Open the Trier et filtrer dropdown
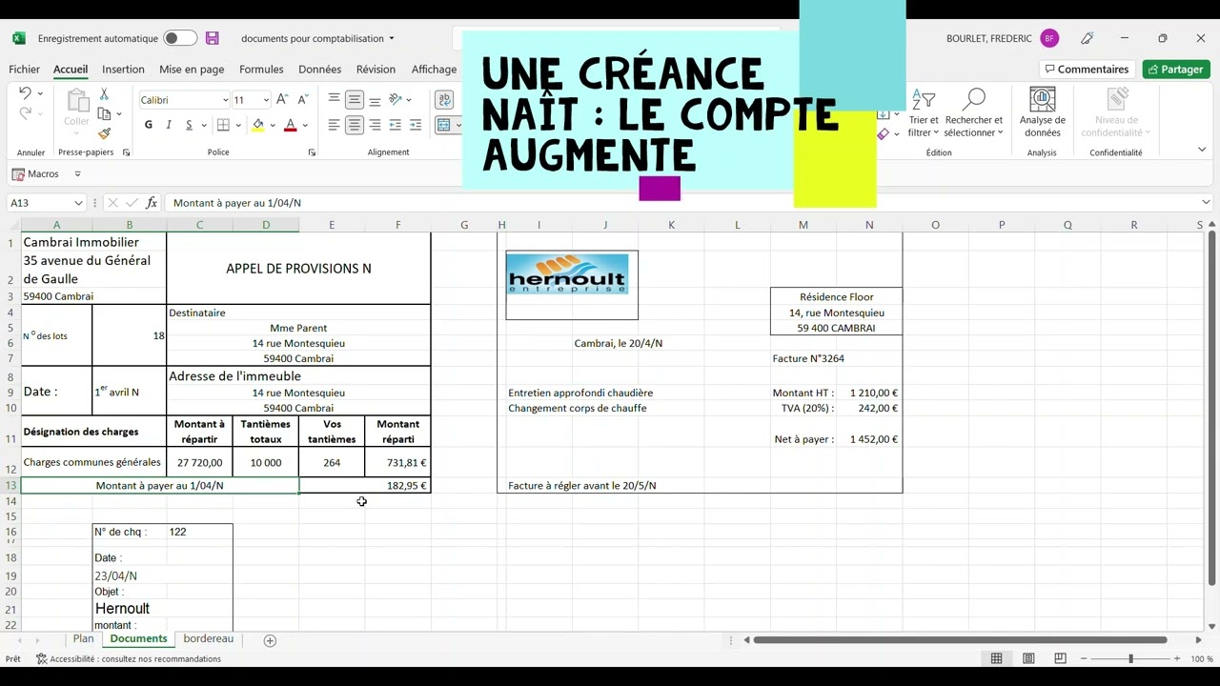The height and width of the screenshot is (686, 1220). coord(923,113)
